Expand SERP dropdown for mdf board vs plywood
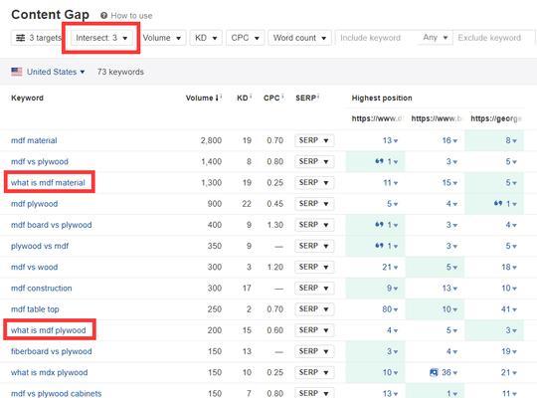The image size is (537, 398). click(x=314, y=225)
